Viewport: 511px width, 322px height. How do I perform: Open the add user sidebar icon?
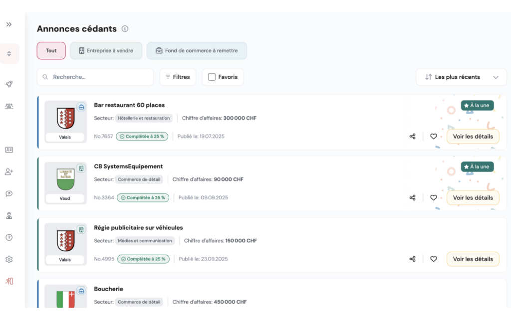pos(9,172)
